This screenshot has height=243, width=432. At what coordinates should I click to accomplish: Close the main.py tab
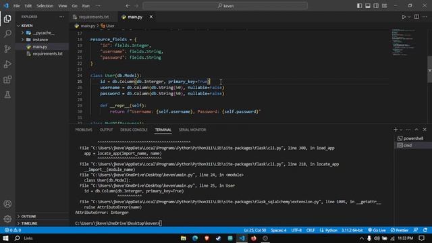coord(151,17)
